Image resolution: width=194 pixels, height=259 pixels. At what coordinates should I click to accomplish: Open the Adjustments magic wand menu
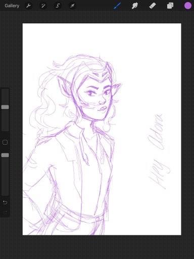[x=43, y=6]
